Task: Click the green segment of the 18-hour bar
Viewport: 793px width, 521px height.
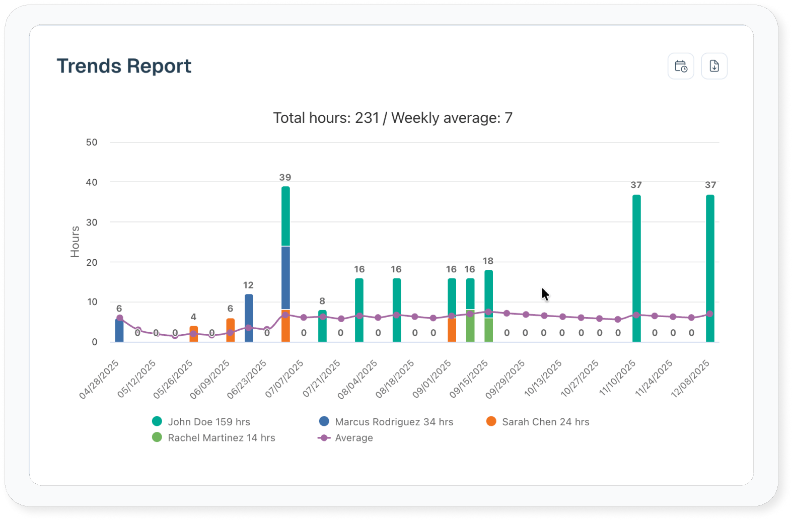Action: 488,330
